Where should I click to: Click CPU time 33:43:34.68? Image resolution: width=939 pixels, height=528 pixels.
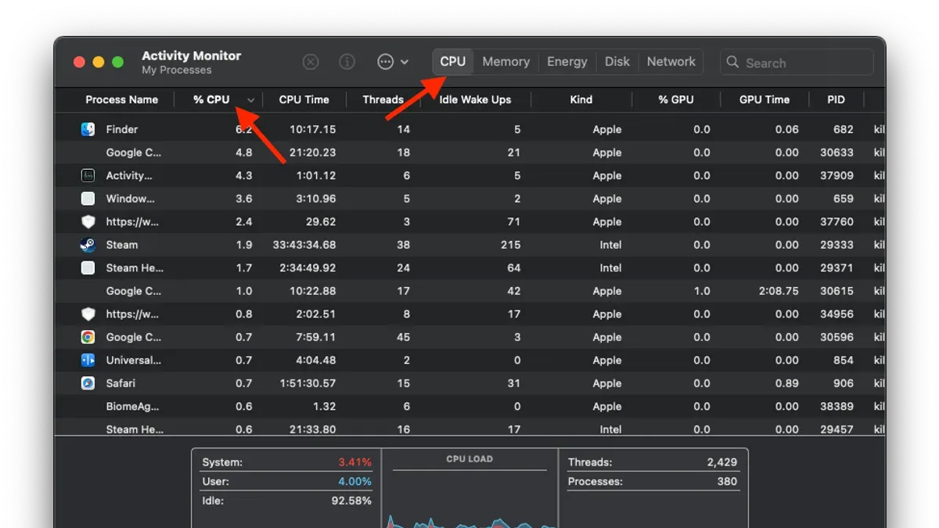point(304,245)
